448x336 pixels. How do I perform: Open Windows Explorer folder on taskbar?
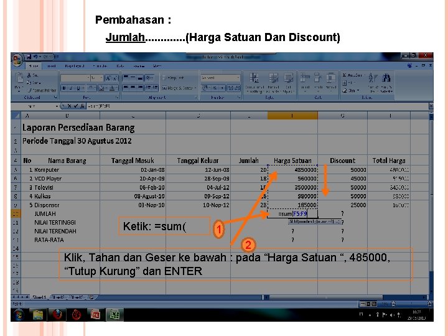[x=38, y=315]
